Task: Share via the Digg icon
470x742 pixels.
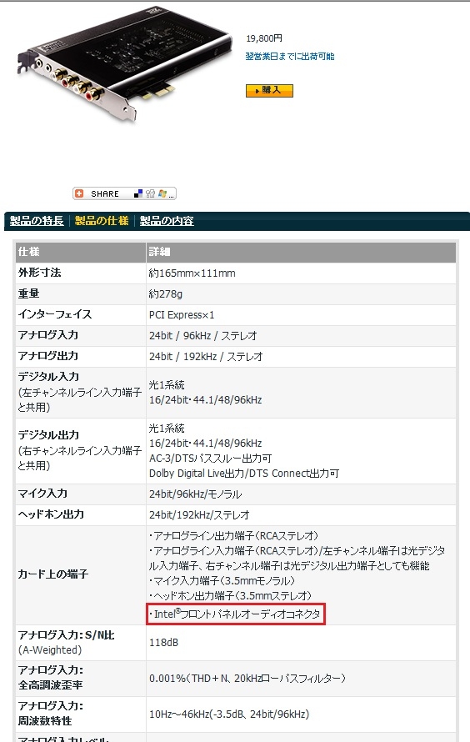Action: tap(150, 193)
